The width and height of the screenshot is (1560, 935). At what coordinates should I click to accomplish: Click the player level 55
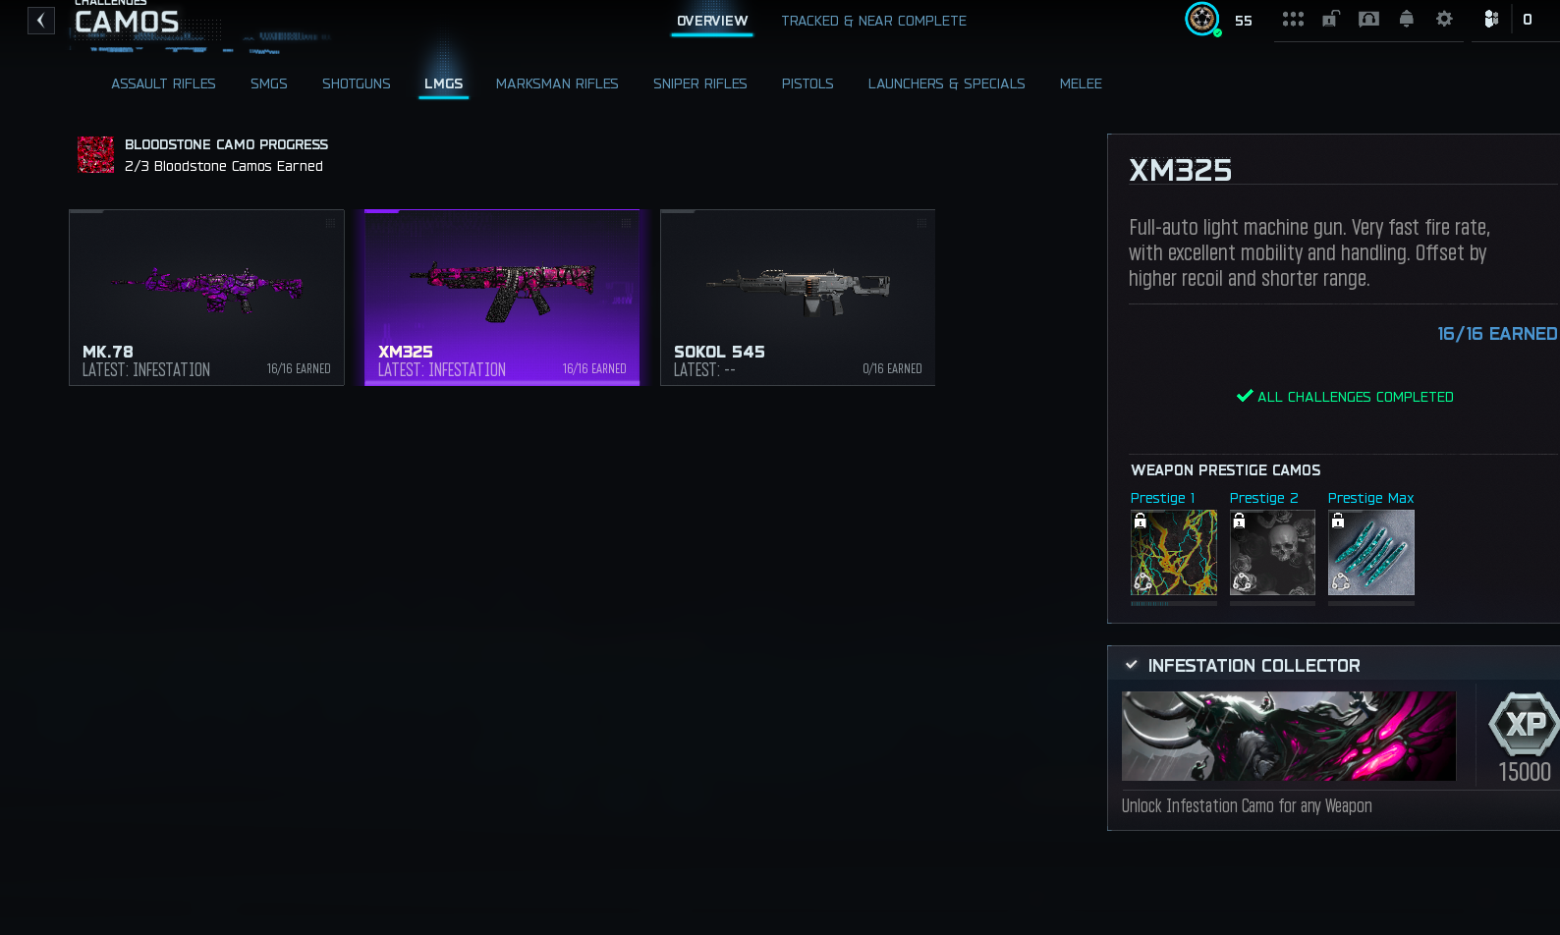(1244, 21)
